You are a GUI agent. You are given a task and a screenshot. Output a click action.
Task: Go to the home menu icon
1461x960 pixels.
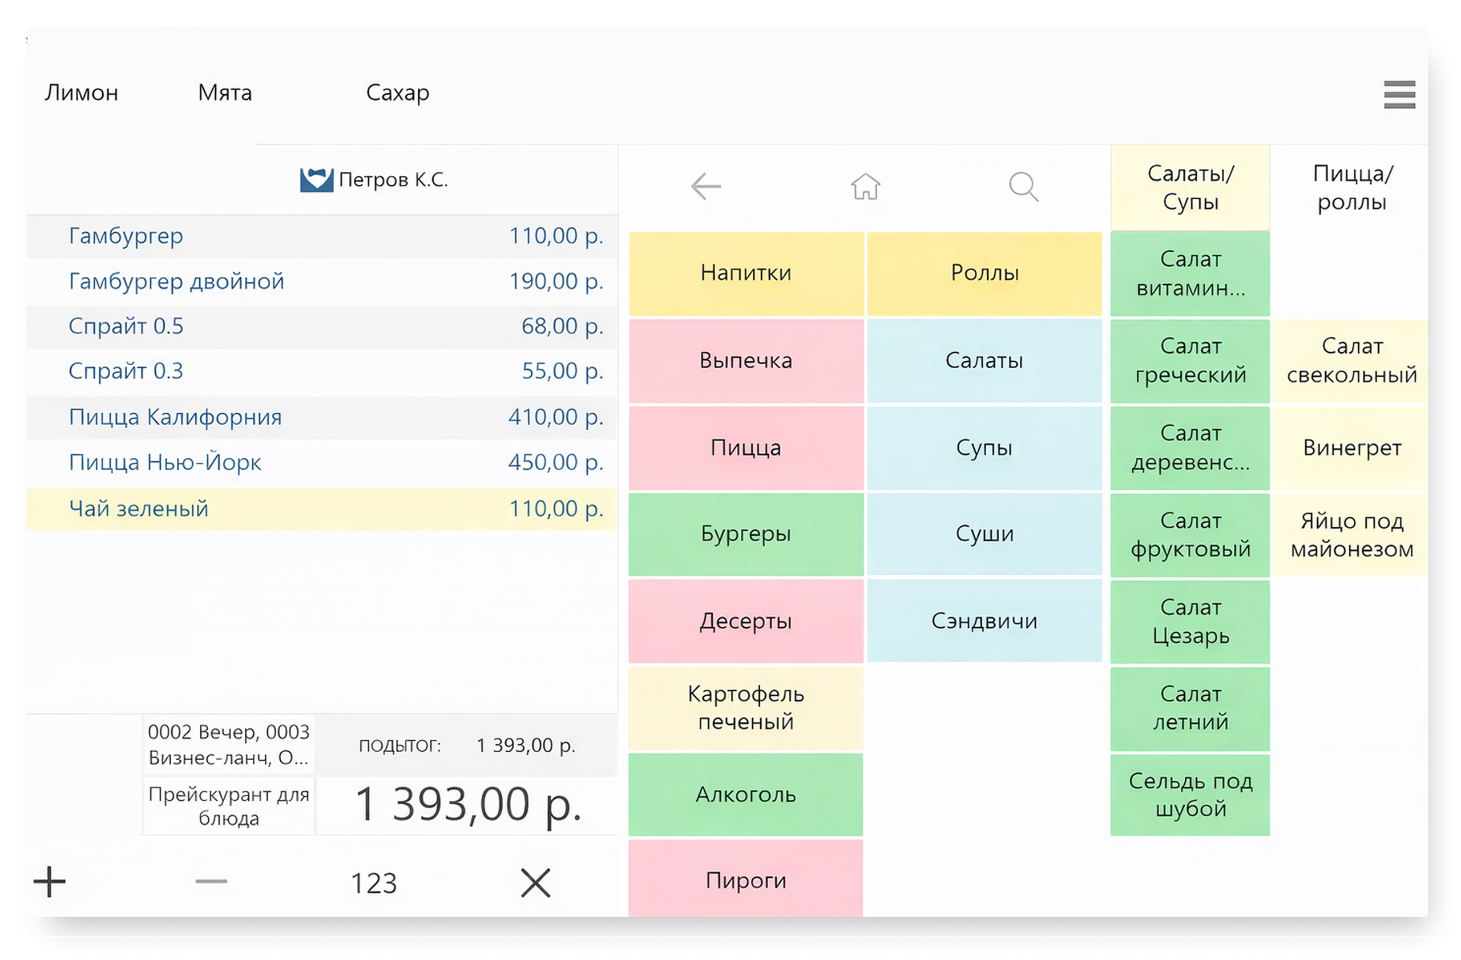865,187
